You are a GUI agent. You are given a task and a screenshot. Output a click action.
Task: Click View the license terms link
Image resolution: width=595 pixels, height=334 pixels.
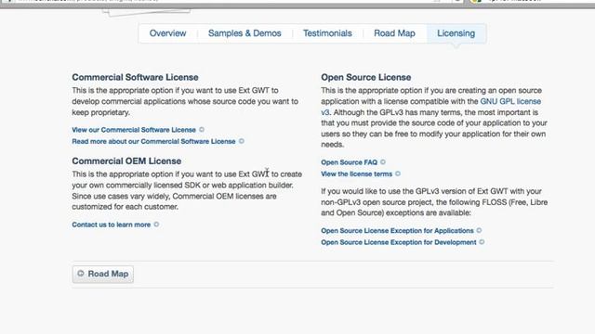tap(357, 173)
